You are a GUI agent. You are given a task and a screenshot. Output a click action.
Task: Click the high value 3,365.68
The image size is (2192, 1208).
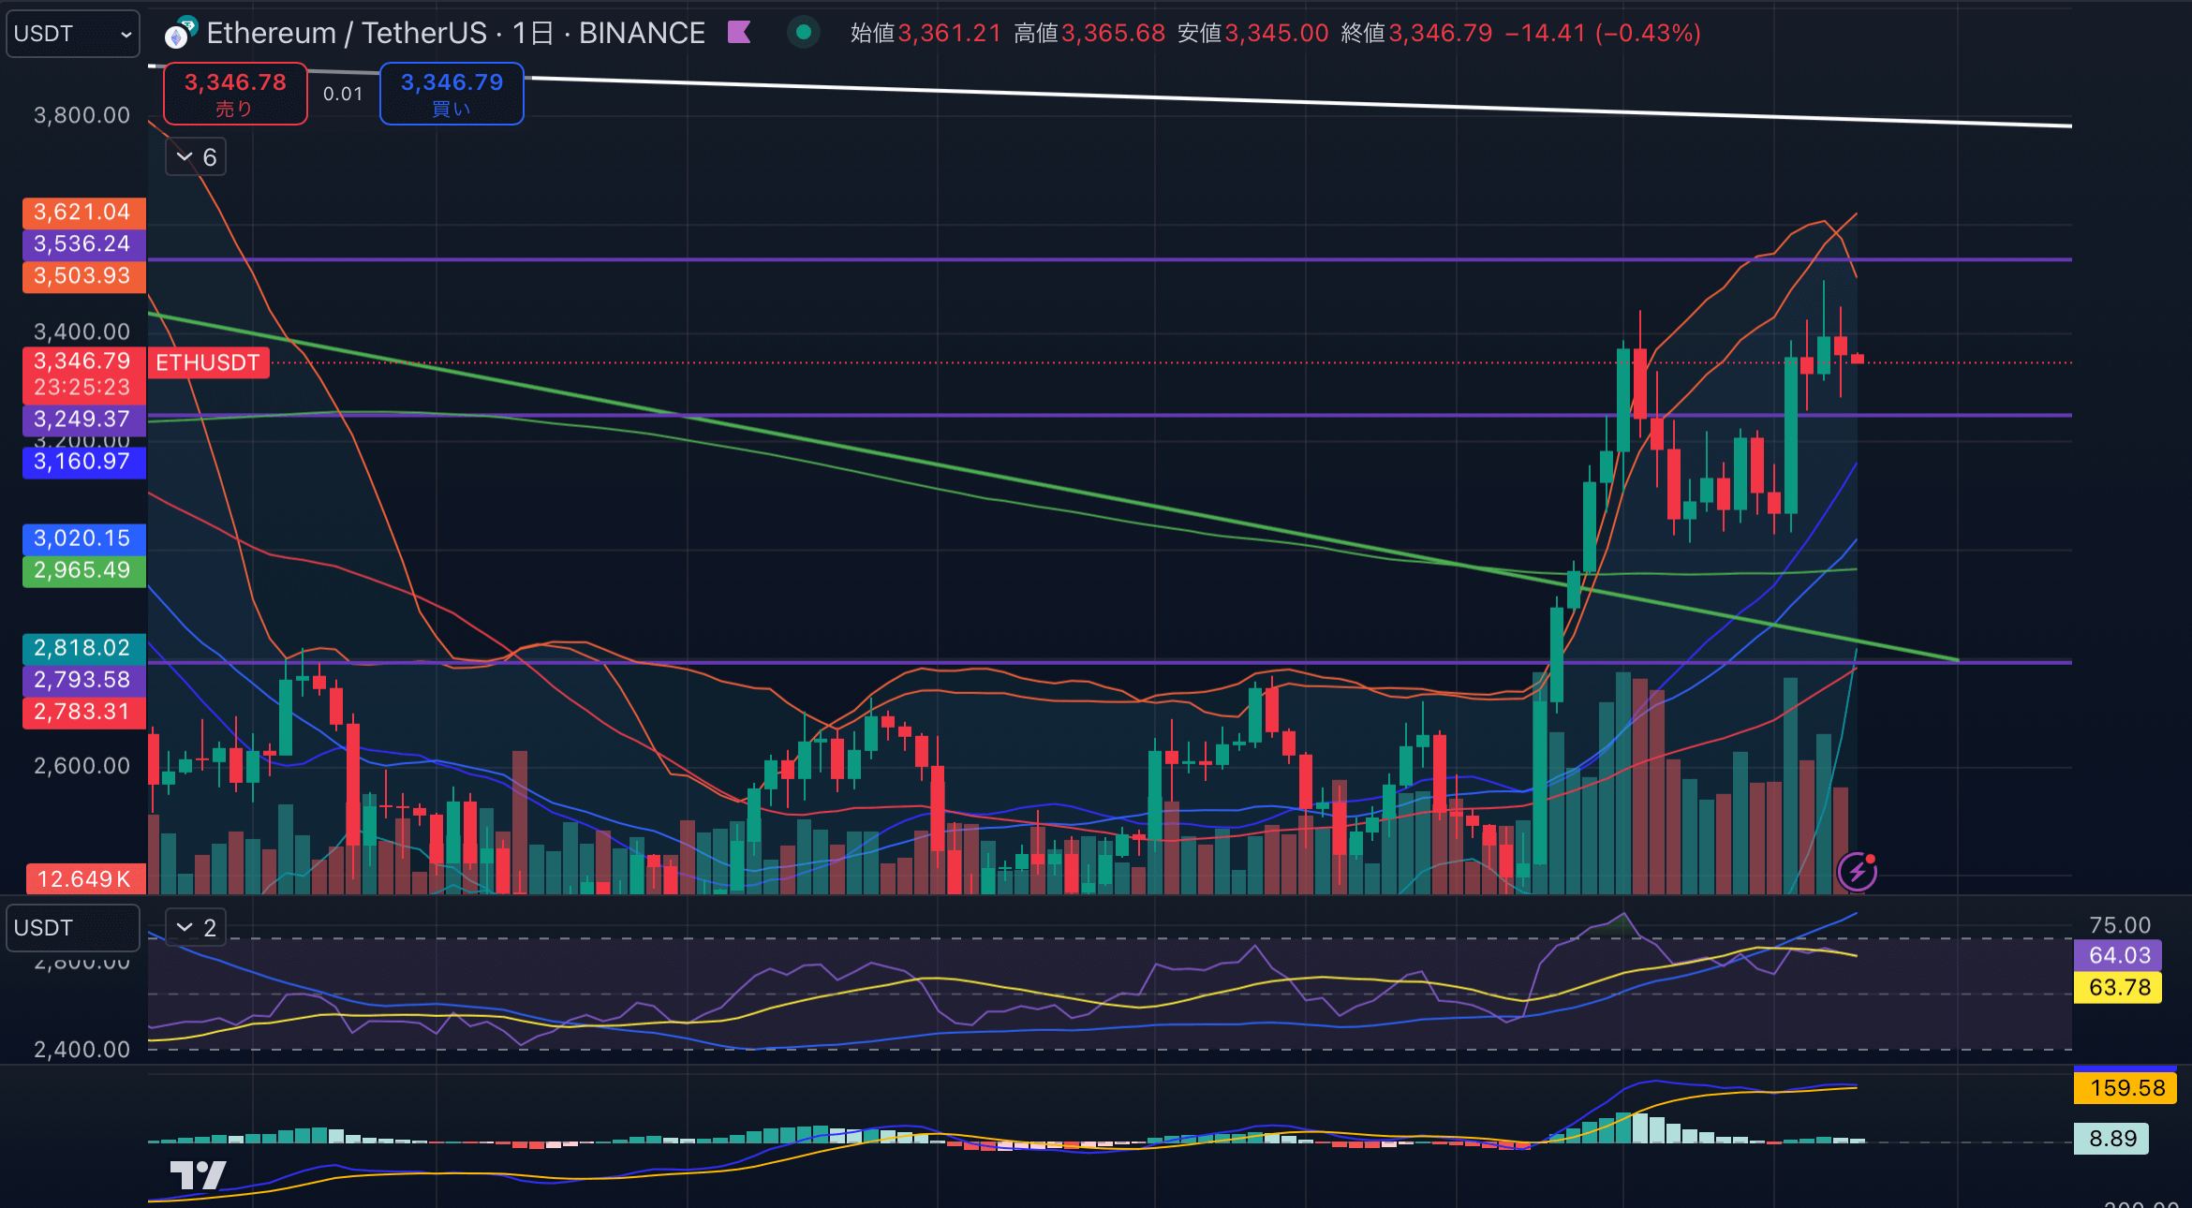(1113, 33)
